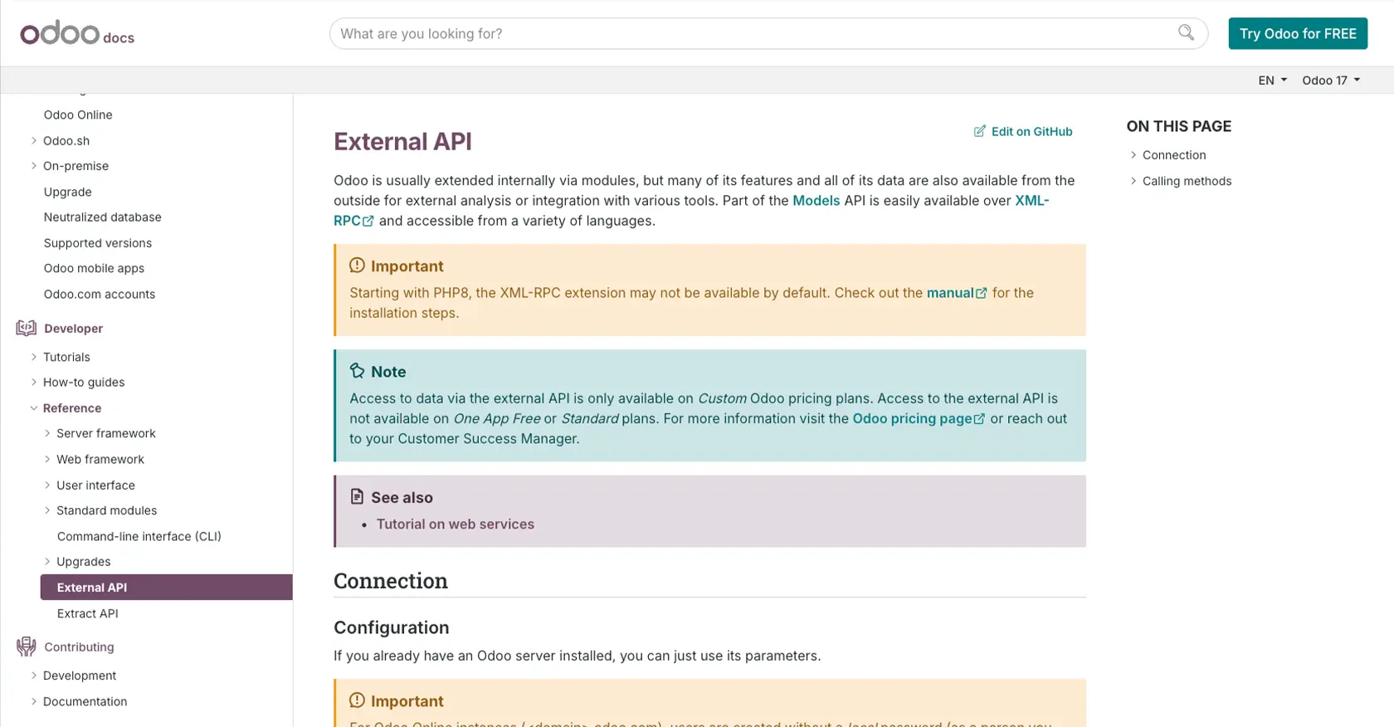Follow the Models API link
Viewport: 1394px width, 727px height.
tap(816, 200)
